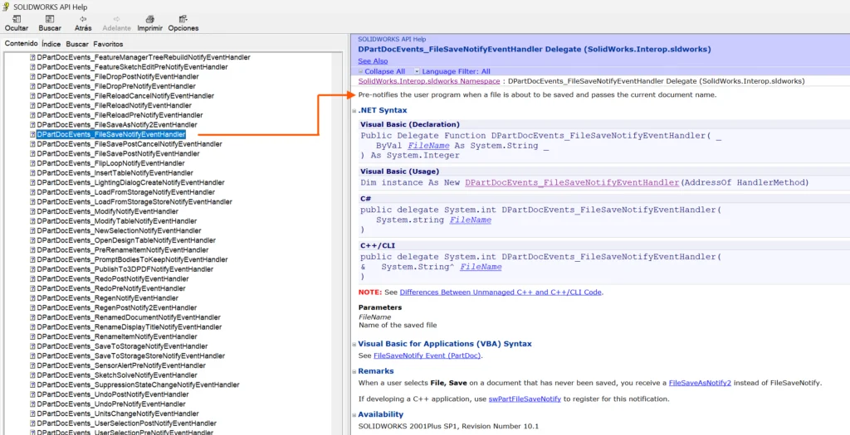Collapse the Remarks section

(354, 372)
